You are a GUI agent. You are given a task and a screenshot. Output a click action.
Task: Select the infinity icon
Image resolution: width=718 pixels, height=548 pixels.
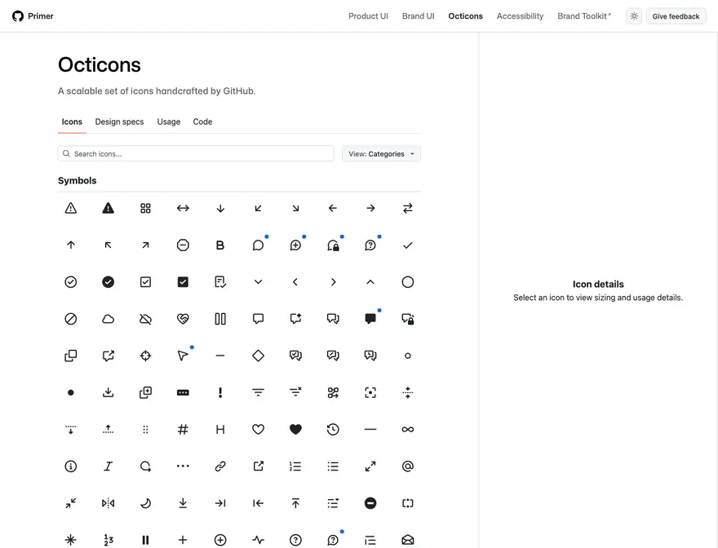click(407, 430)
